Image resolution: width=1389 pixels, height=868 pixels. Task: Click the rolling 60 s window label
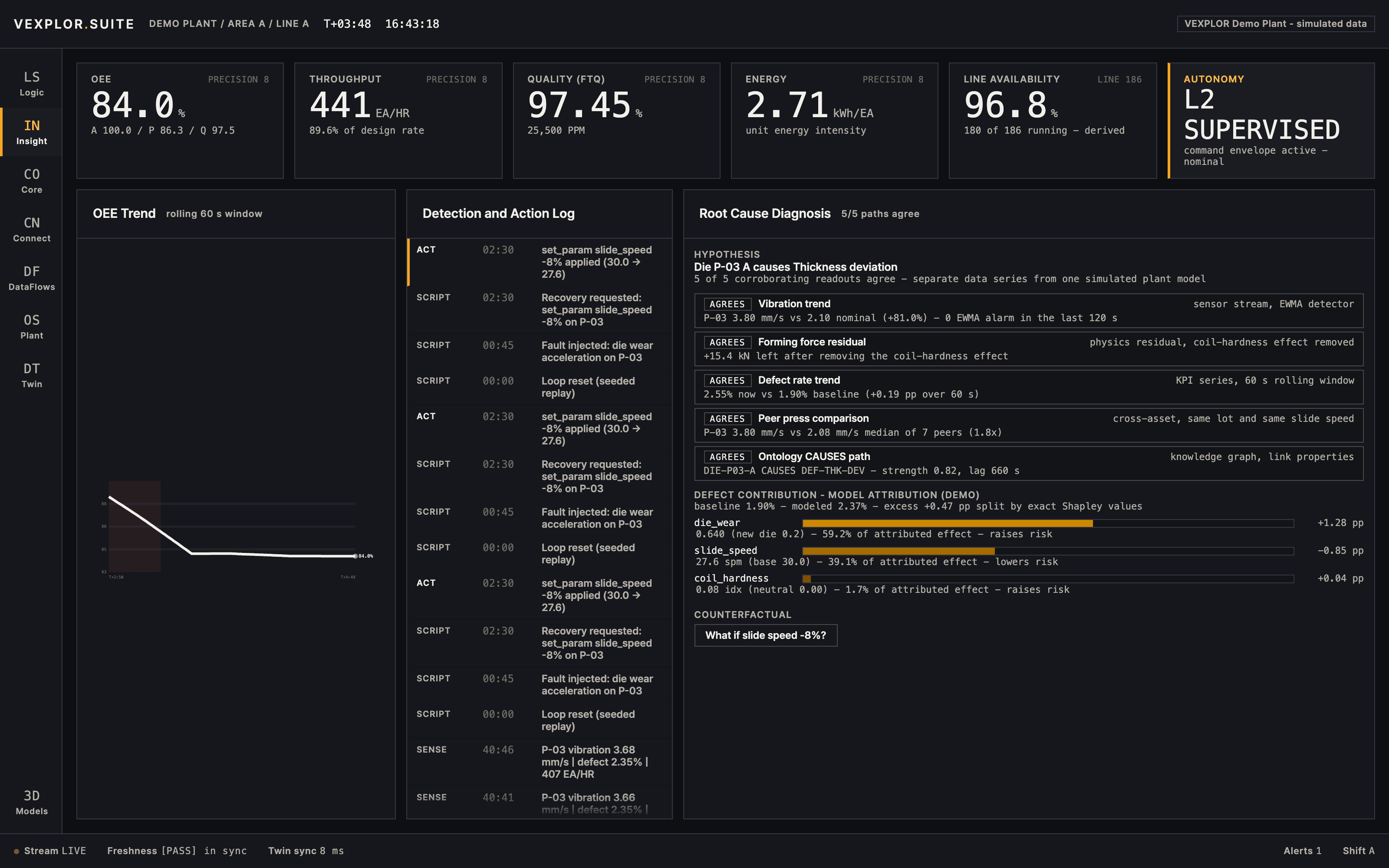click(214, 214)
